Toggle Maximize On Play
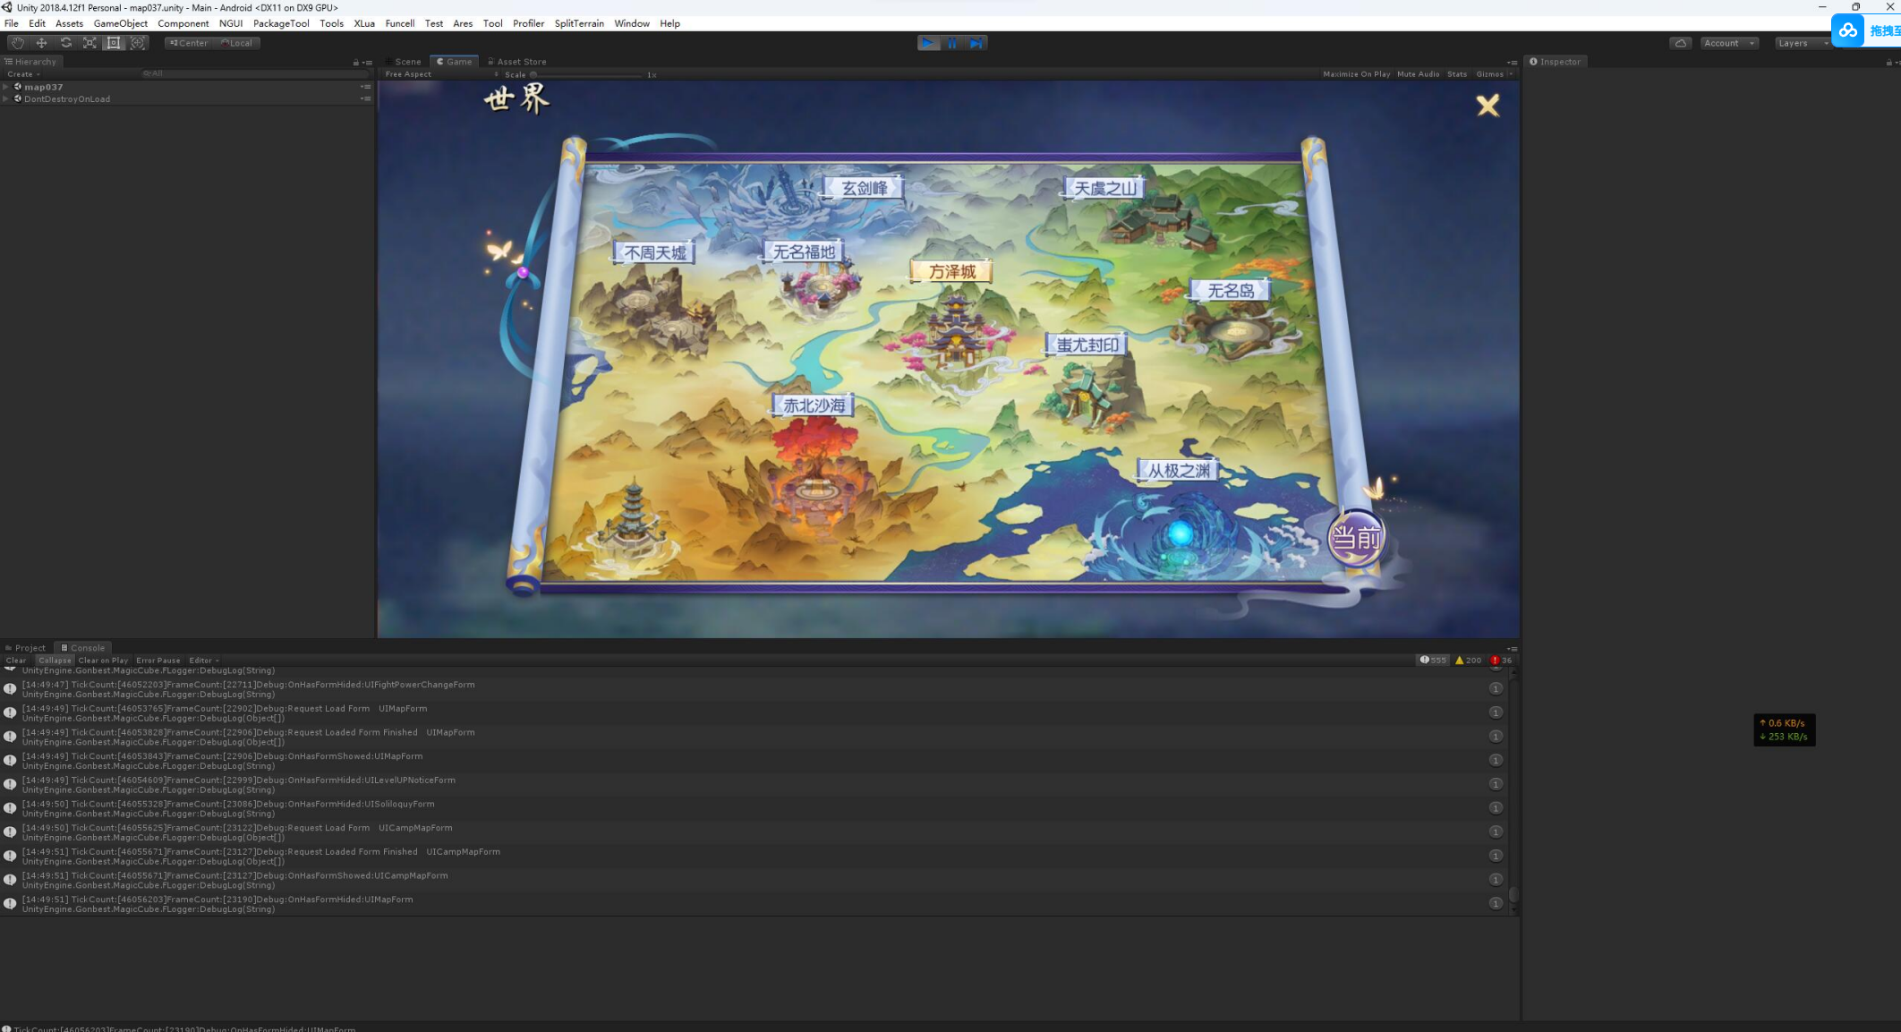The image size is (1901, 1032). point(1356,74)
